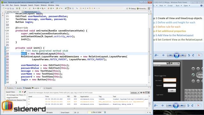The height and width of the screenshot is (115, 204).
Task: Expand the New toolbar dropdown arrow
Action: [x=6, y=8]
